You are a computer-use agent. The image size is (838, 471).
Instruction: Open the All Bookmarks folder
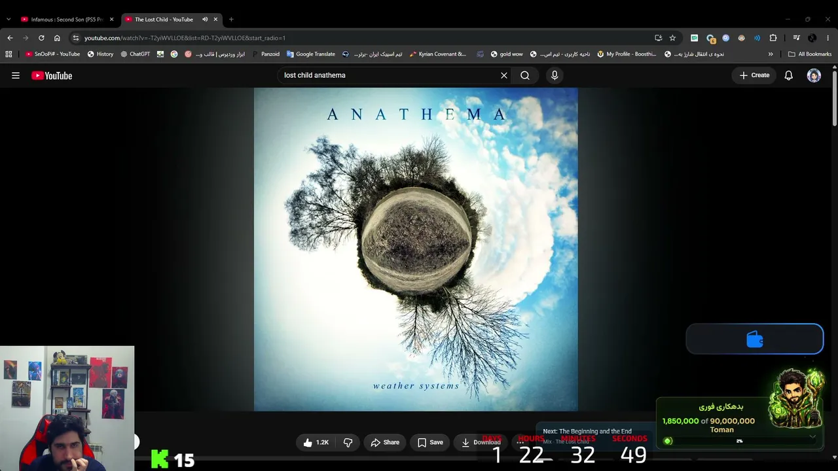click(x=810, y=54)
